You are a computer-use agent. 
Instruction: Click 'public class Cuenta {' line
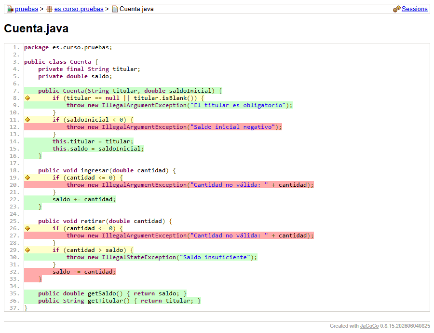click(x=61, y=62)
